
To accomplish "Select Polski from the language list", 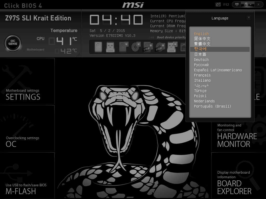I will click(x=200, y=96).
